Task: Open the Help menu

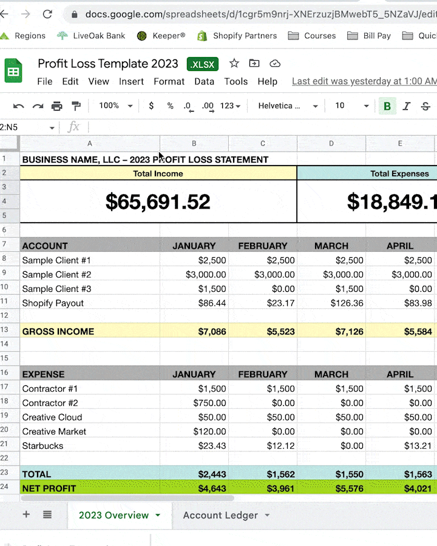Action: [267, 81]
